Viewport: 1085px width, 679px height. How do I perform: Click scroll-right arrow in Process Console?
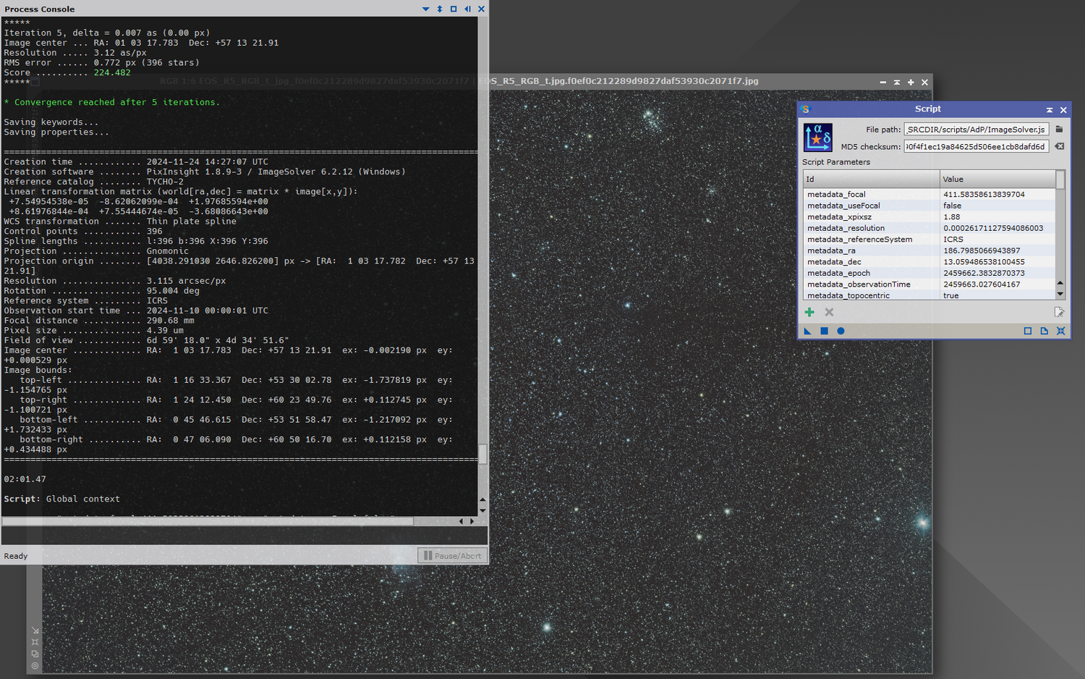pos(472,521)
